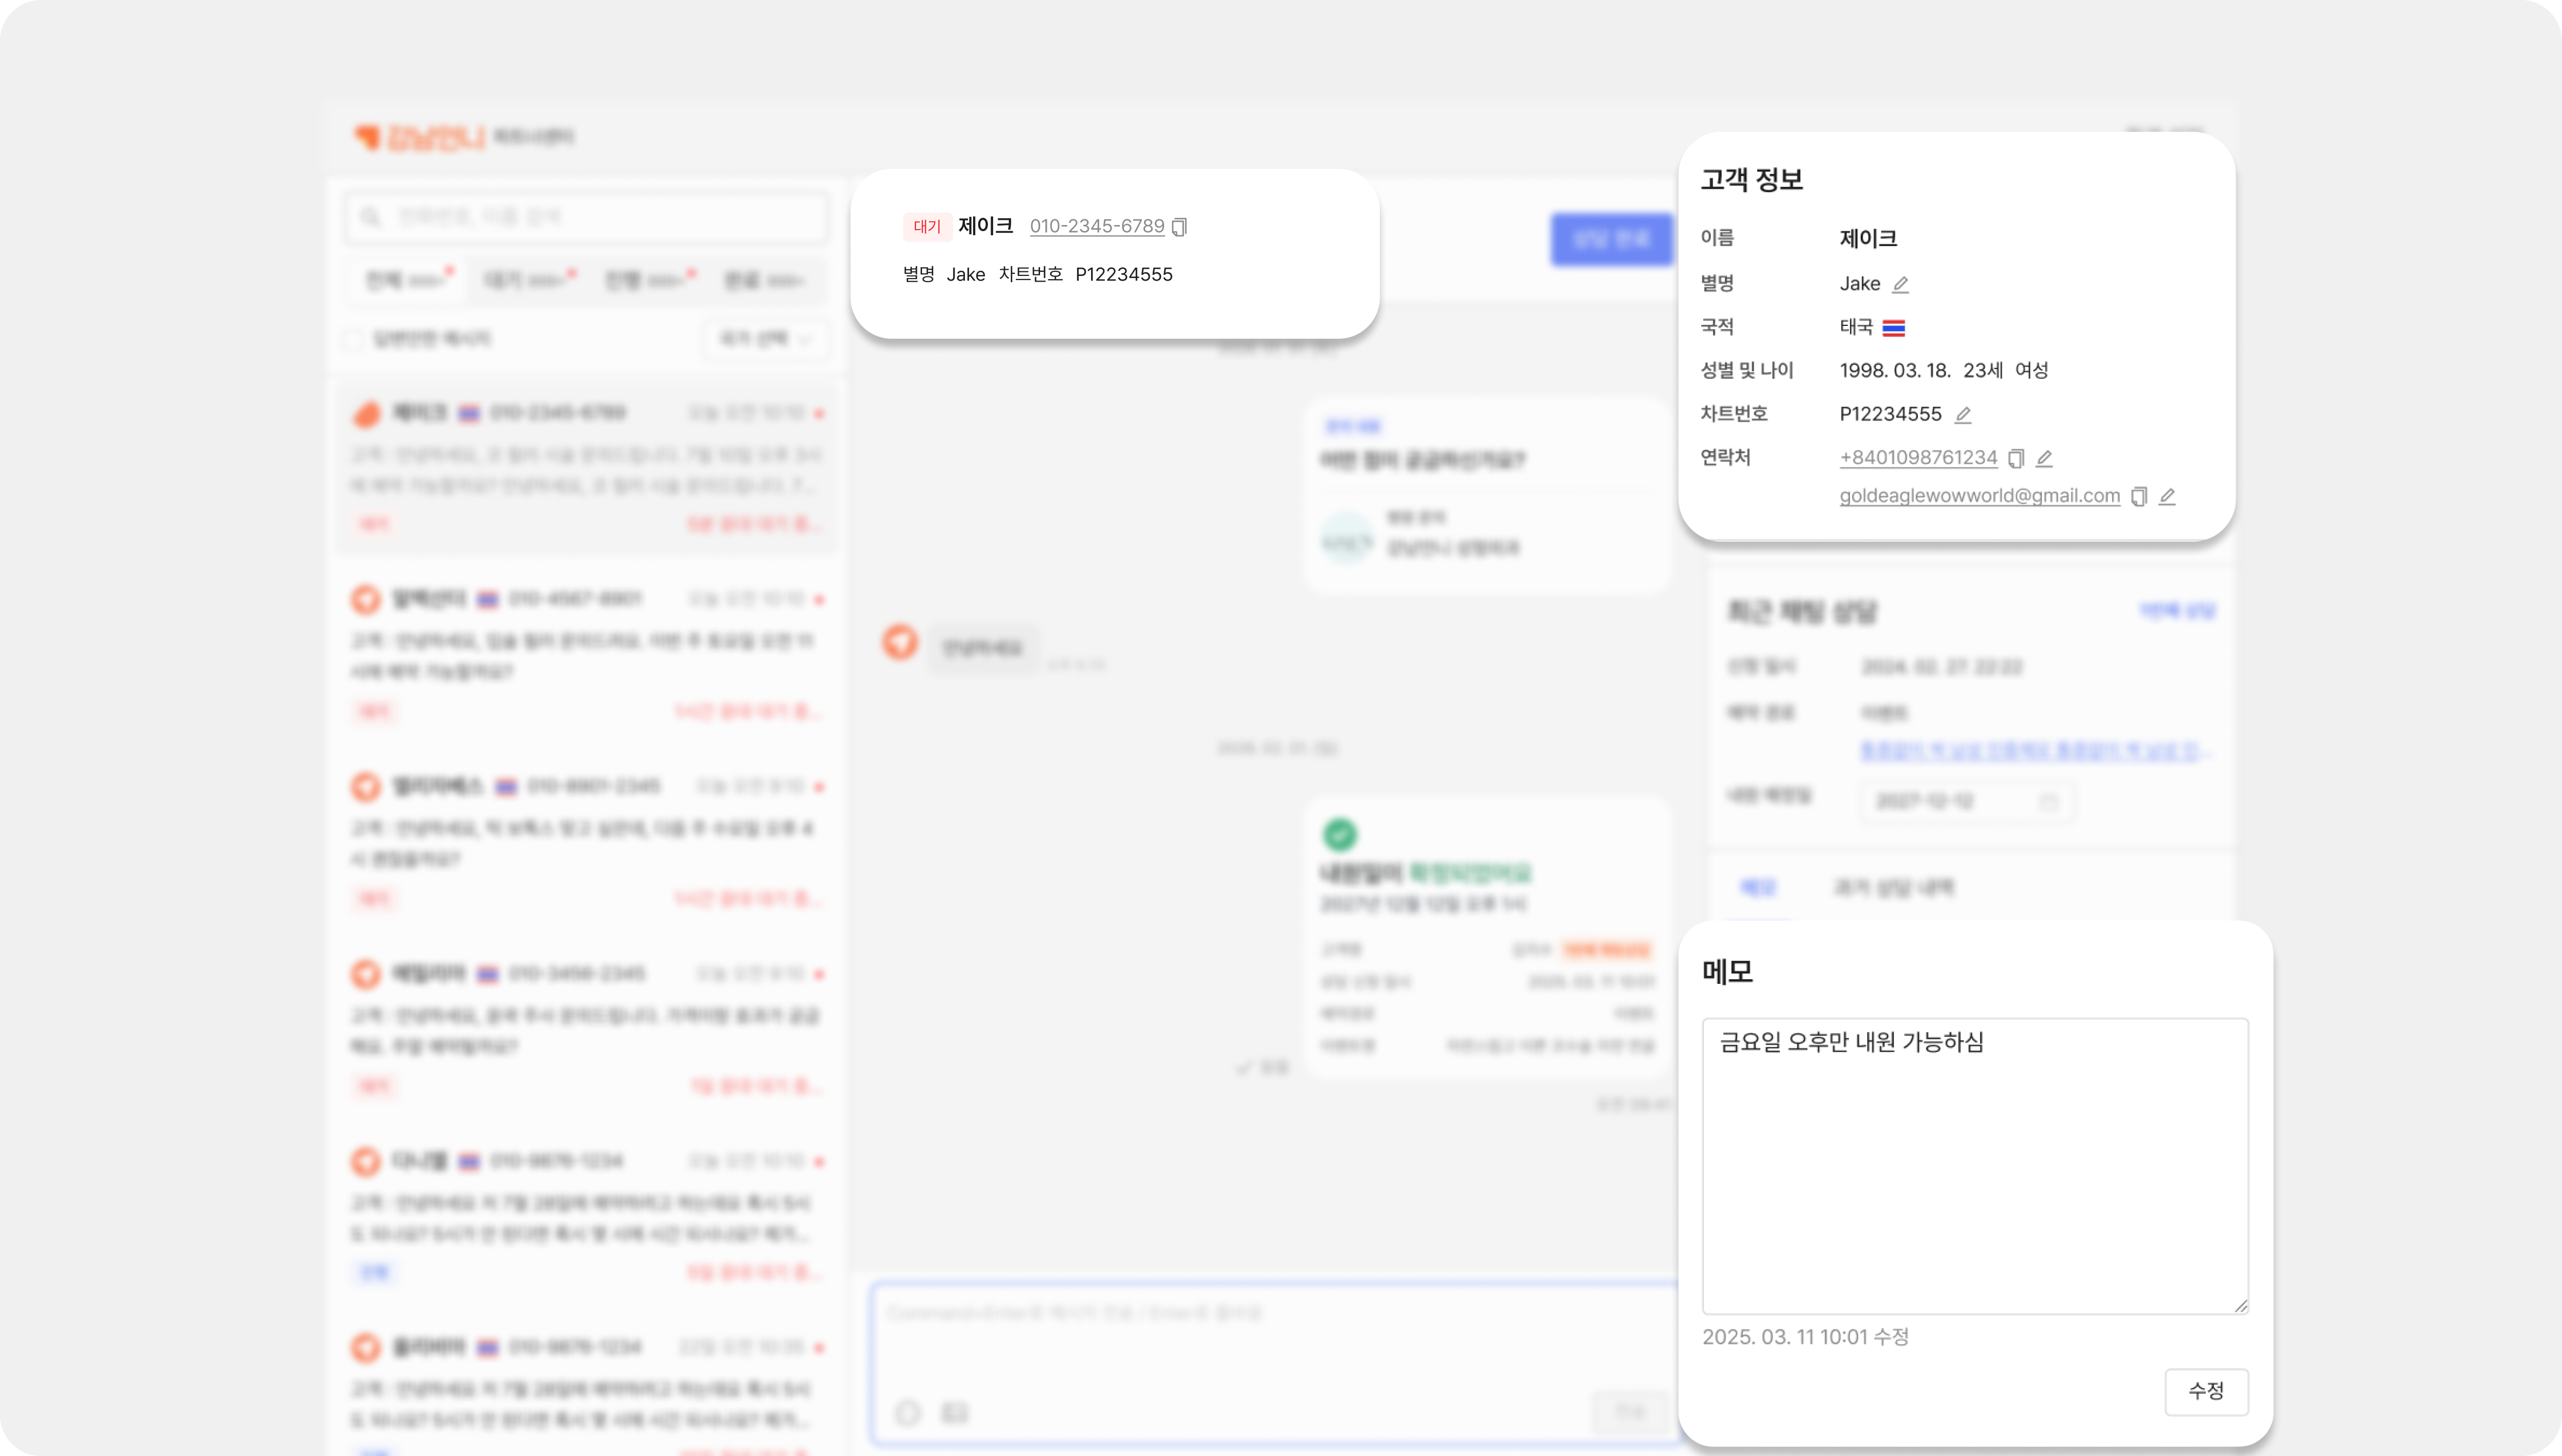Edit chart number P12234555

1963,415
